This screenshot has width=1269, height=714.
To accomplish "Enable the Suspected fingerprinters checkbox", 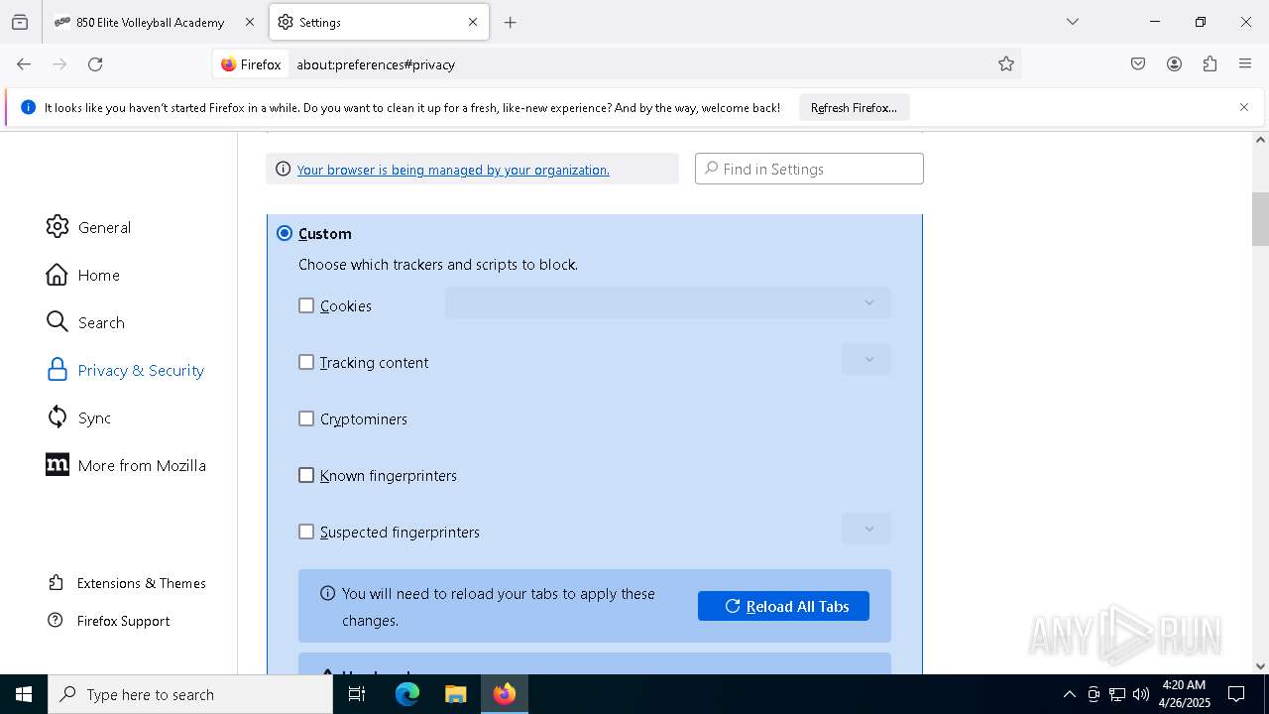I will (306, 532).
